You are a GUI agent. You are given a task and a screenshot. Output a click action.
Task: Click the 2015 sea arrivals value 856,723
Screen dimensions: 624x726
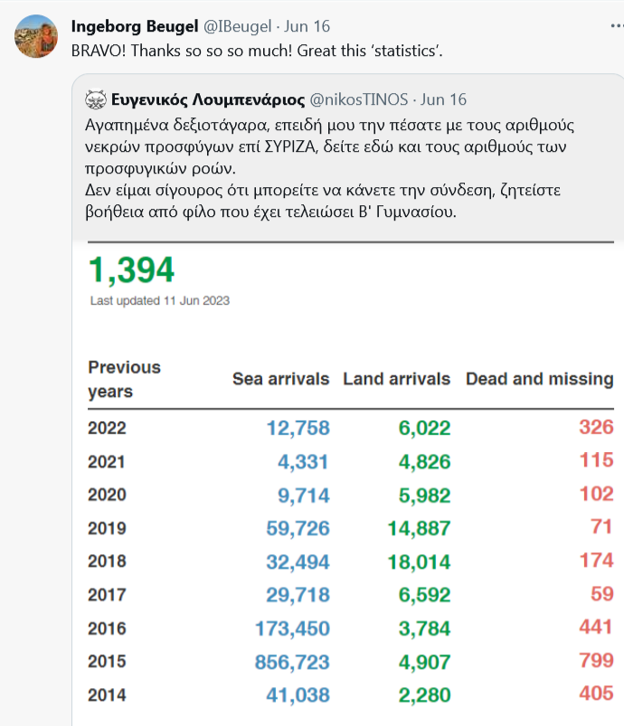pos(292,662)
